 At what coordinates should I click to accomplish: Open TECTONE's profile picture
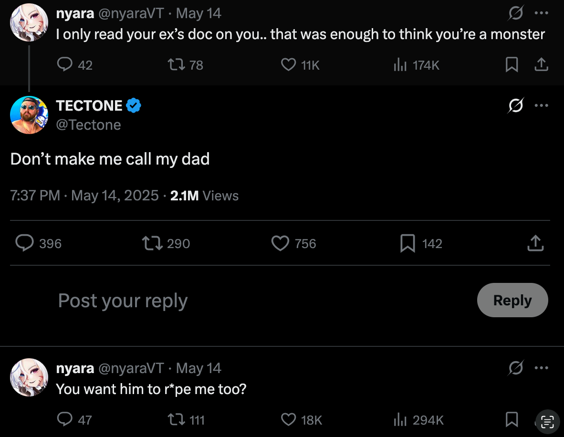click(x=29, y=115)
